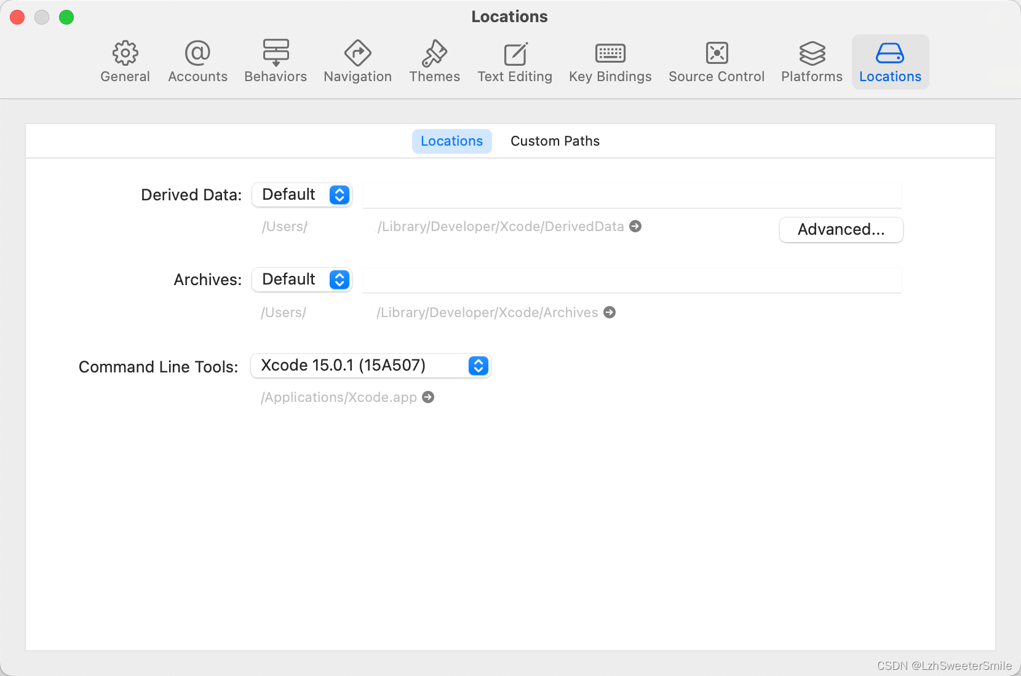Screen dimensions: 1021x676
Task: Open the Derived Data location dropdown
Action: (x=301, y=195)
